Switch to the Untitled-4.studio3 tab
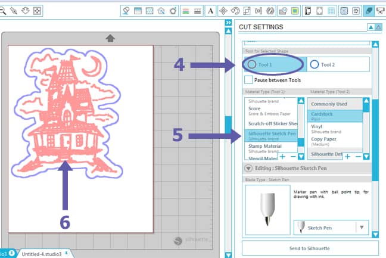 click(41, 254)
